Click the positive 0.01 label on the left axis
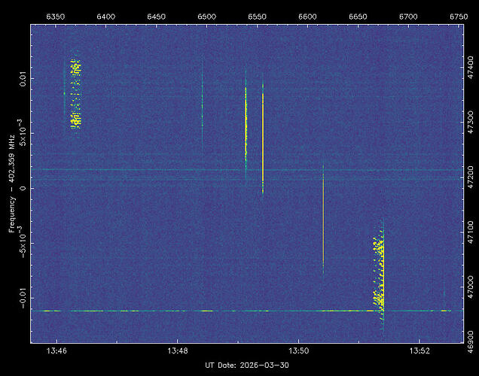Screen dimensions: 479x376 (x=23, y=76)
